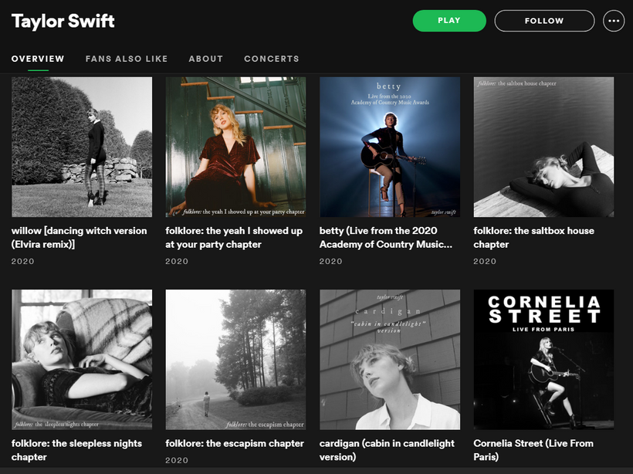This screenshot has height=474, width=633.
Task: Click title 'willow [dancing witch version (Elvira remix)]'
Action: click(x=79, y=238)
